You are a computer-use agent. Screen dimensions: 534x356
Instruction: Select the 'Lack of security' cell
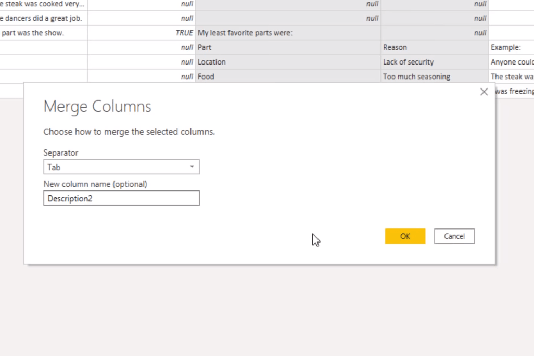434,62
